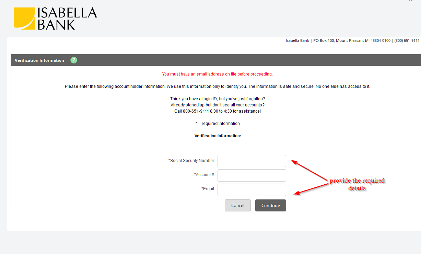Click the *Social Security Number label

tap(191, 161)
